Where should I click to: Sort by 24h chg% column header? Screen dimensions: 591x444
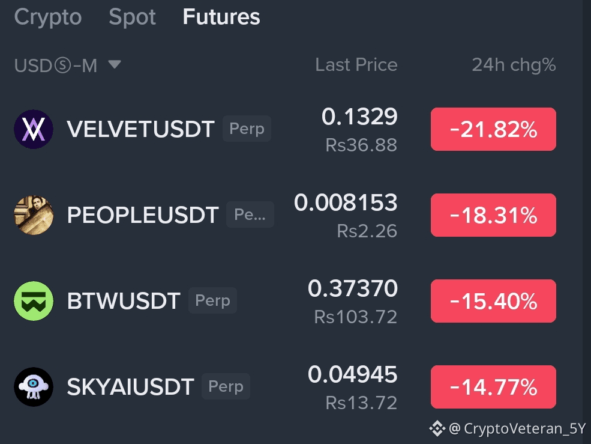(514, 65)
